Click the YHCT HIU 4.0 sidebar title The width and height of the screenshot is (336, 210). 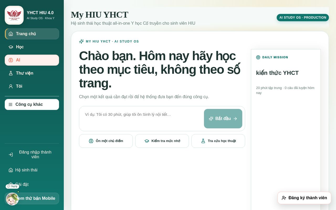click(40, 13)
